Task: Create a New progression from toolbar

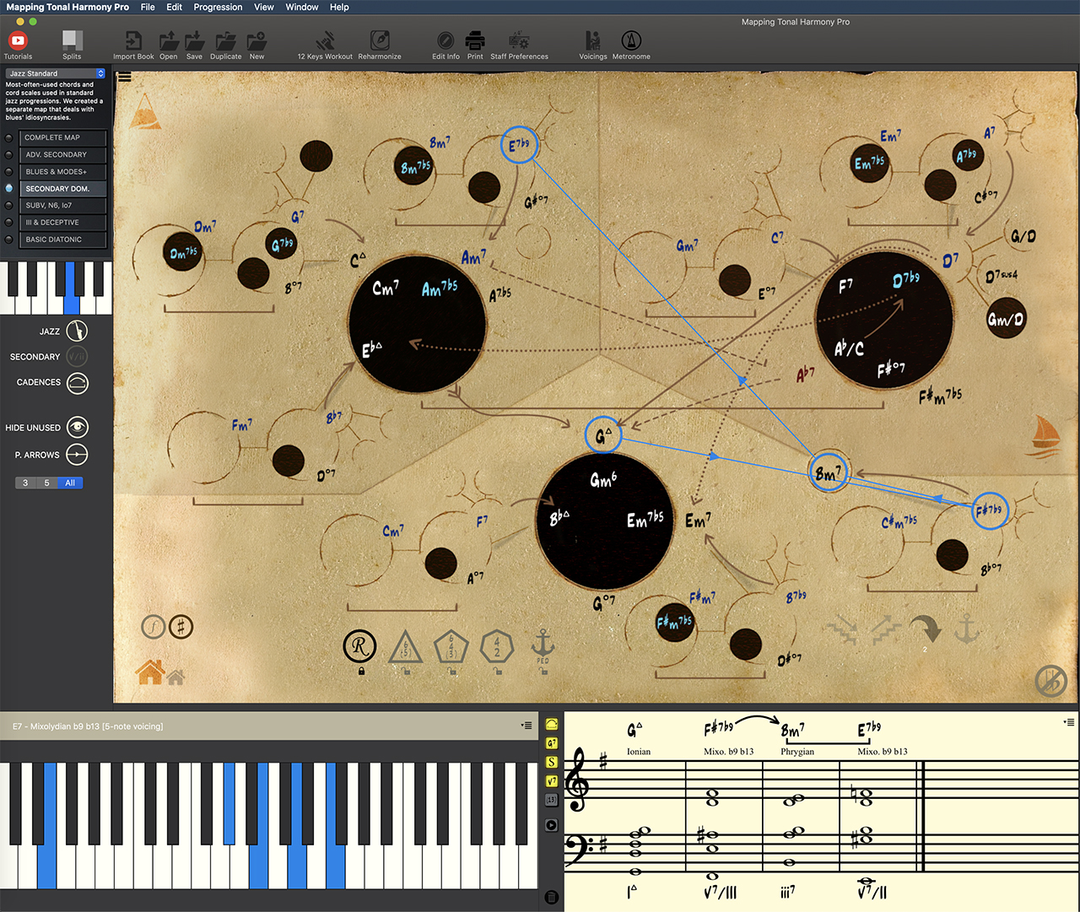Action: click(x=256, y=40)
